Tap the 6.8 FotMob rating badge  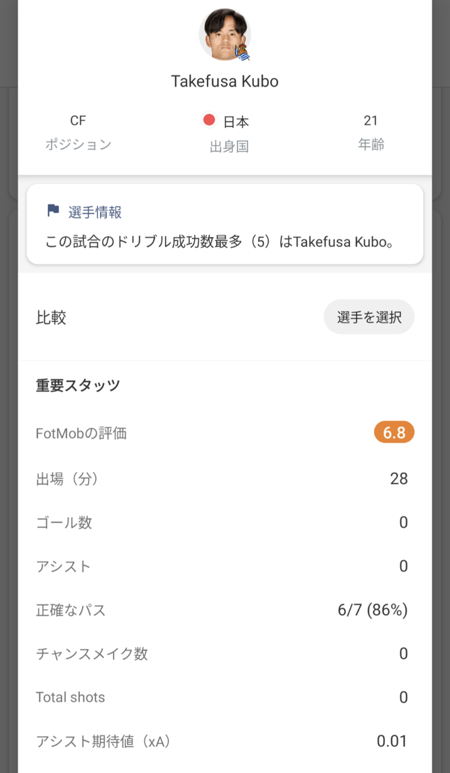point(394,433)
